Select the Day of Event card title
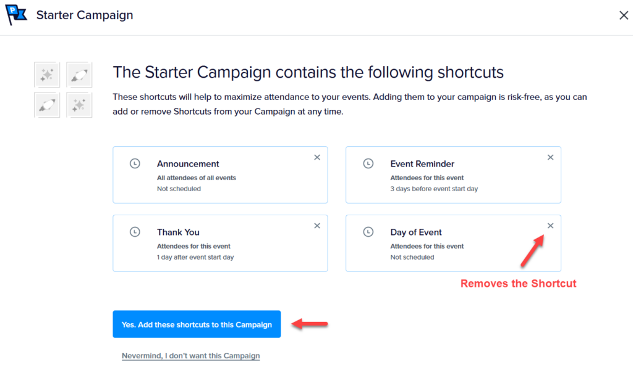Viewport: 633px width, 367px height. pyautogui.click(x=416, y=233)
